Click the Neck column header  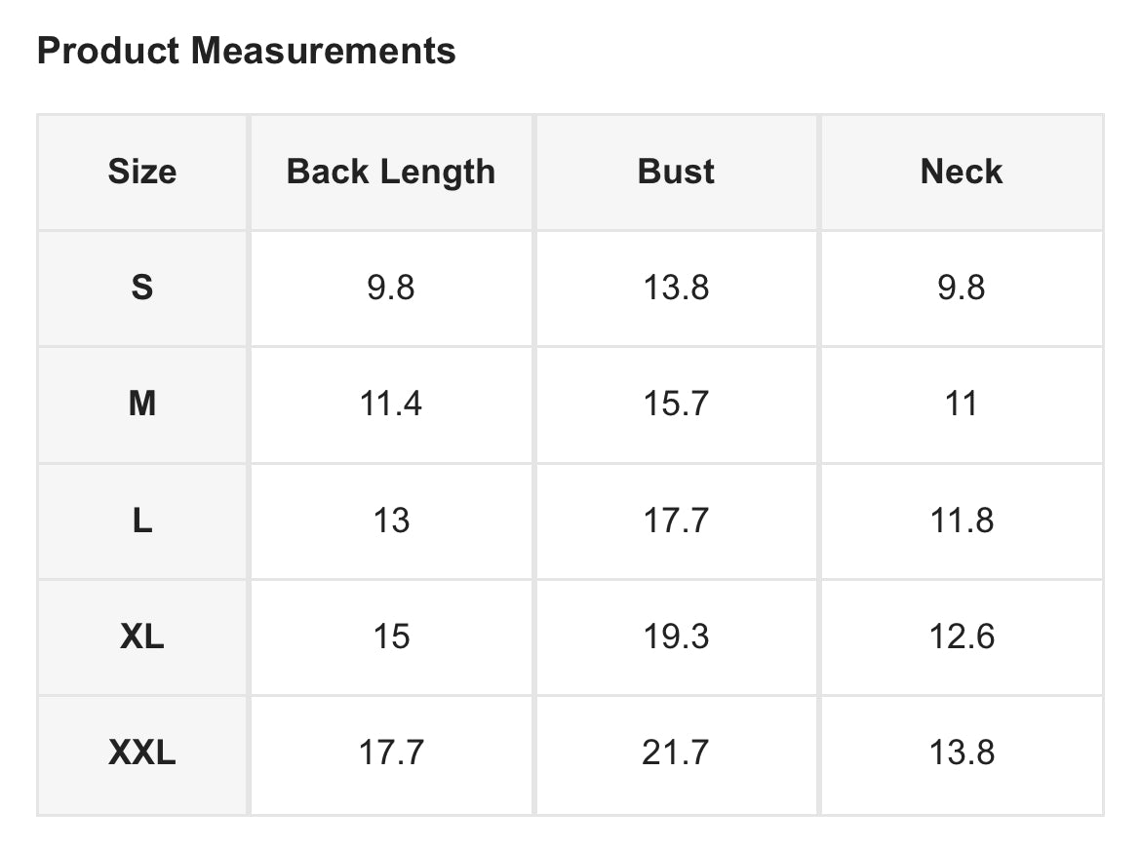[x=962, y=172]
